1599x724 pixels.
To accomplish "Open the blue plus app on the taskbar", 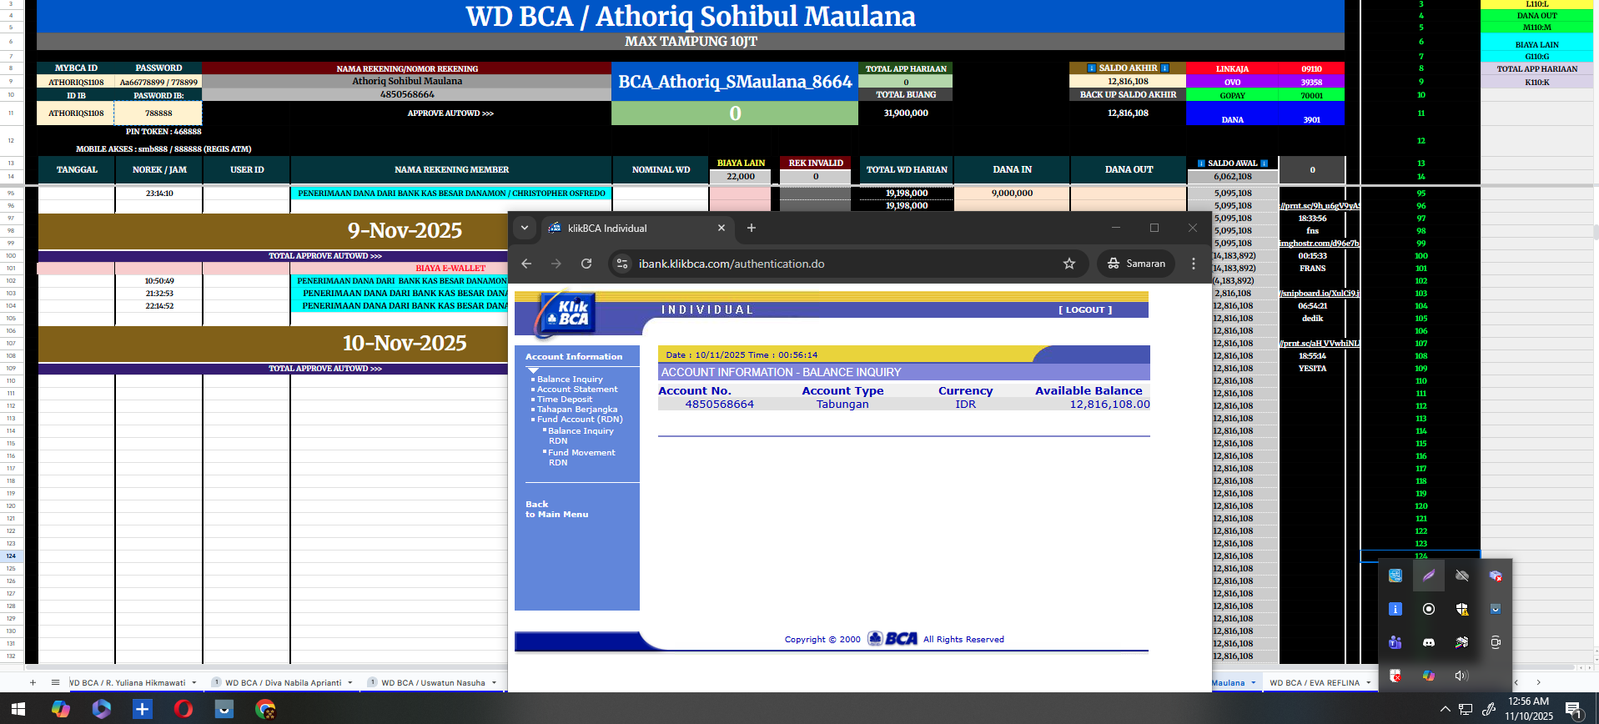I will 143,709.
